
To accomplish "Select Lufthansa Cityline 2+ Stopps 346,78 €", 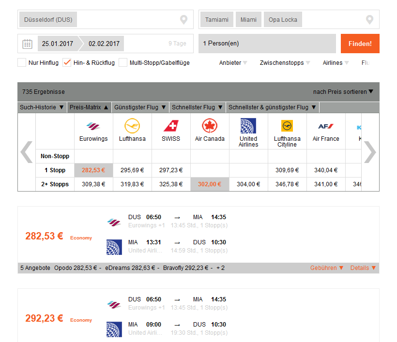I will point(287,184).
